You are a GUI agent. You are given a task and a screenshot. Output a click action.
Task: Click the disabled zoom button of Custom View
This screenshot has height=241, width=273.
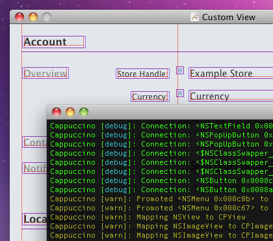[47, 17]
